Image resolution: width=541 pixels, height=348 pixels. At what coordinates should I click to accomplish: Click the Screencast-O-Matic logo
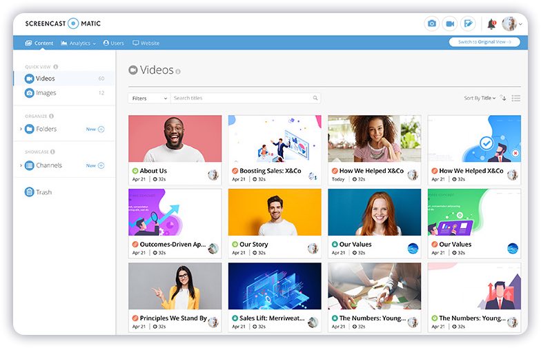(63, 23)
